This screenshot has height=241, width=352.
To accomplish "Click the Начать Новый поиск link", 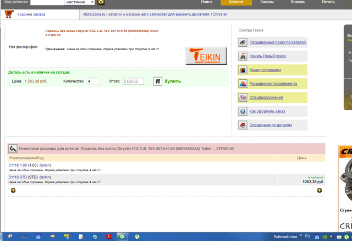I will coord(268,56).
